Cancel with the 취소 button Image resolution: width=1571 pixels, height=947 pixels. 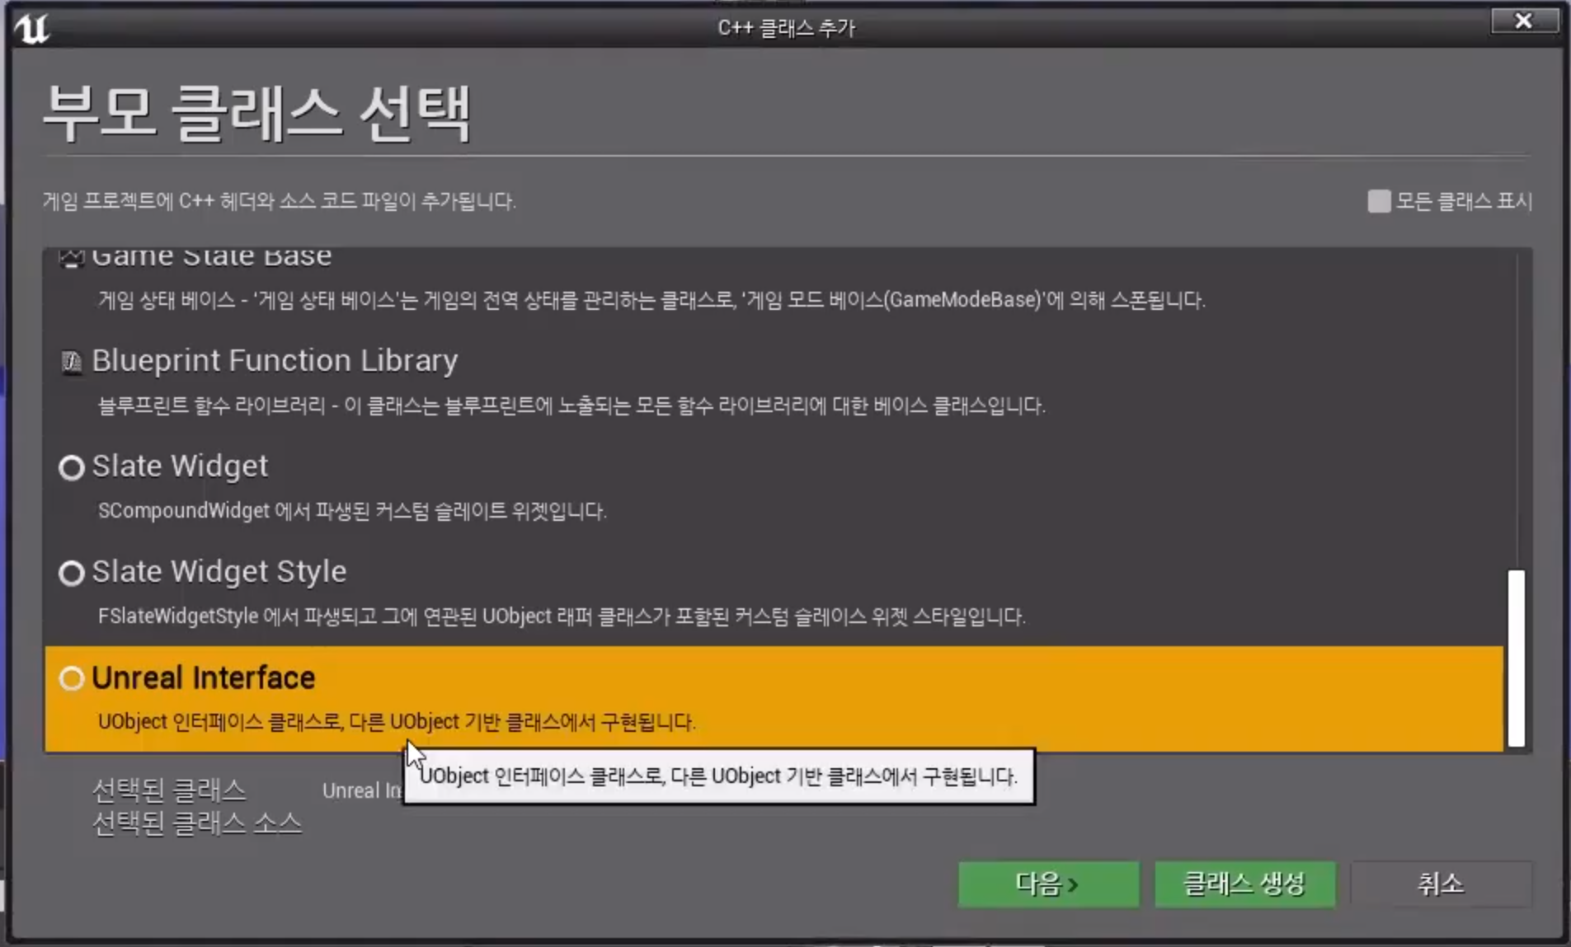pos(1441,884)
